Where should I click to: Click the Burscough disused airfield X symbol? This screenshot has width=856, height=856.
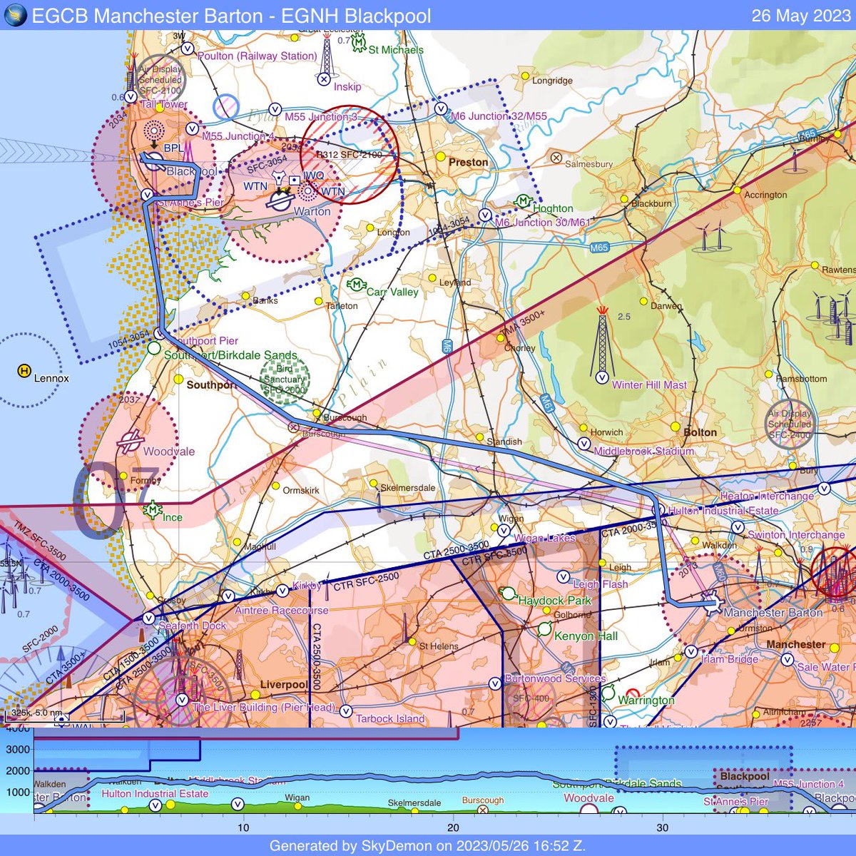(x=293, y=427)
